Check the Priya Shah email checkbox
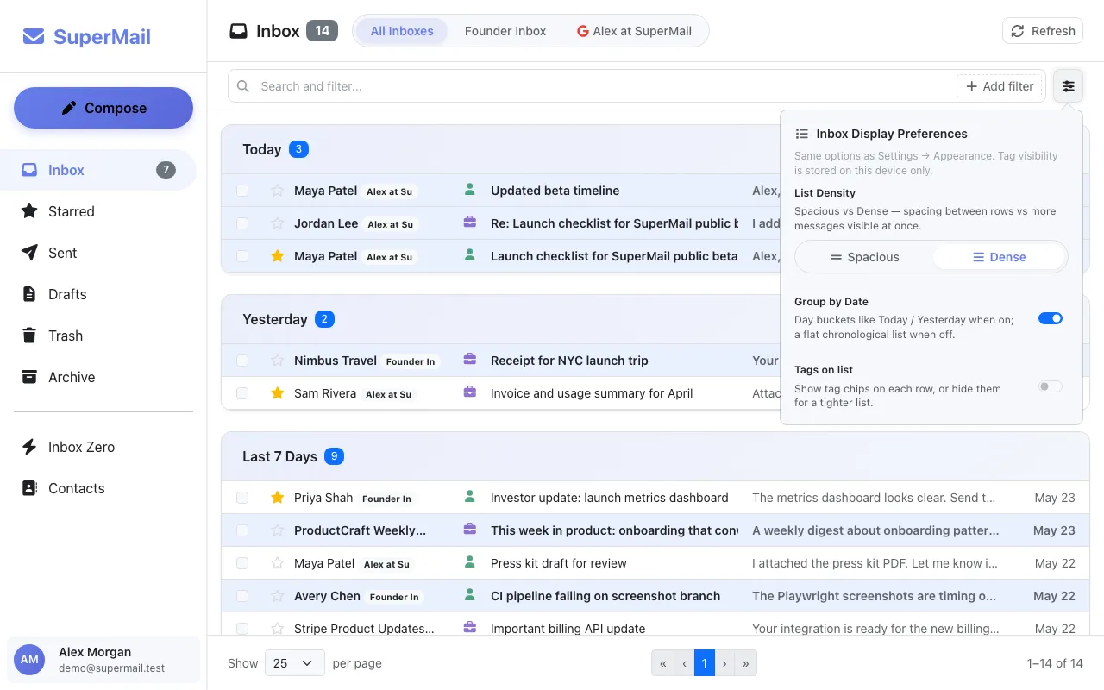 coord(242,498)
